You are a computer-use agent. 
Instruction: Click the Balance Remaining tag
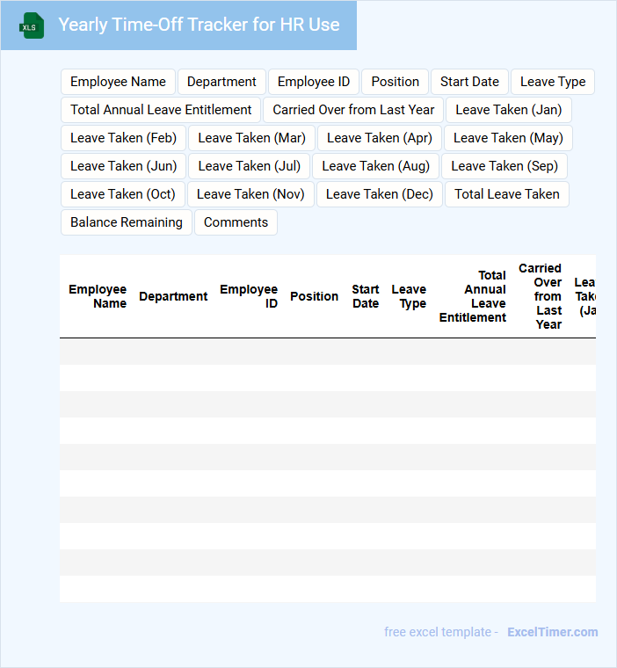click(x=127, y=222)
